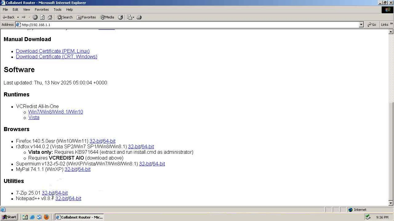Download Supermium v132 64-bit
The height and width of the screenshot is (221, 394).
tap(159, 164)
